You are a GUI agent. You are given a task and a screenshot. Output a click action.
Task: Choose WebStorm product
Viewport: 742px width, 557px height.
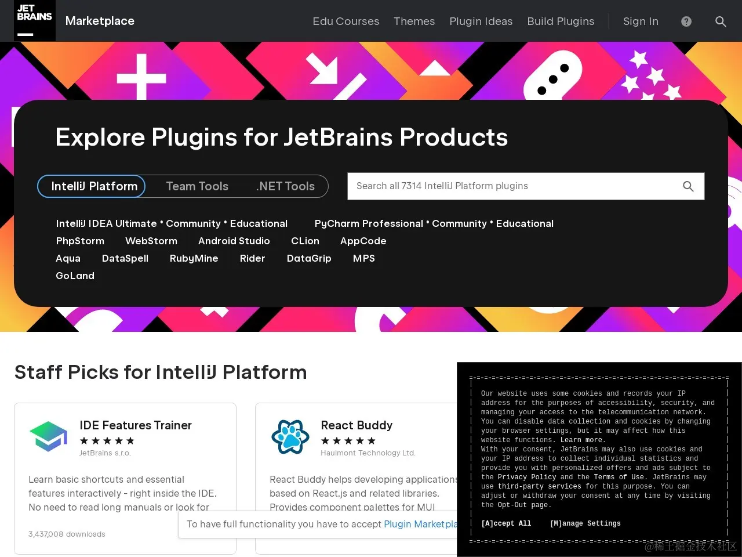[151, 241]
